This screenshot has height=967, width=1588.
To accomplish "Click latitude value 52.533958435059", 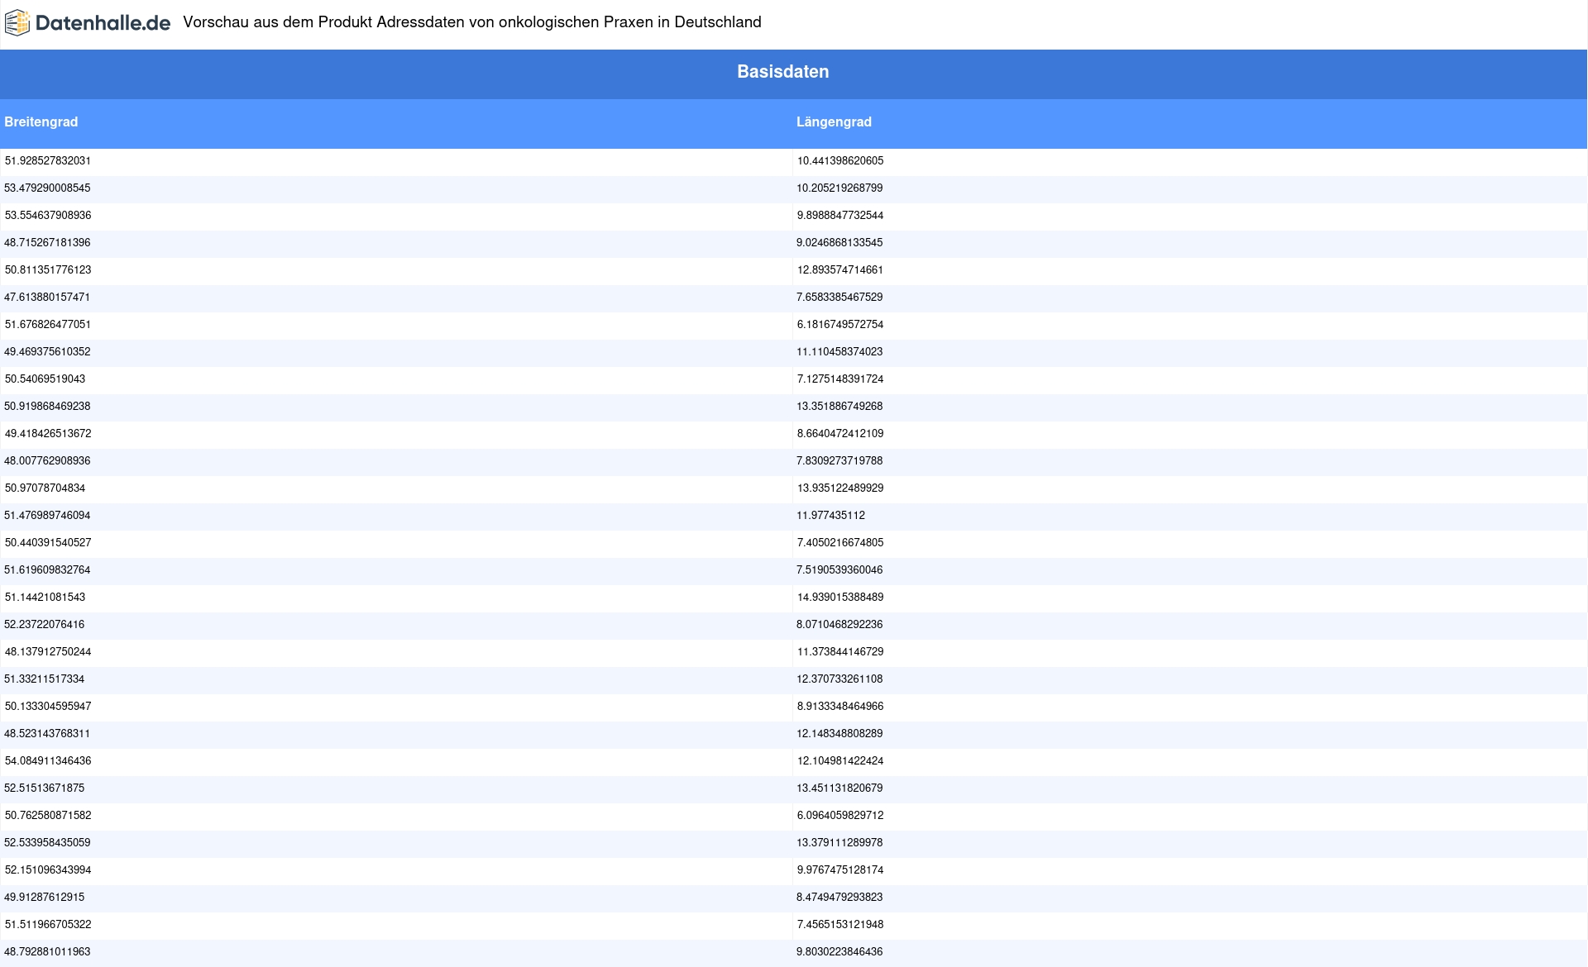I will [48, 843].
